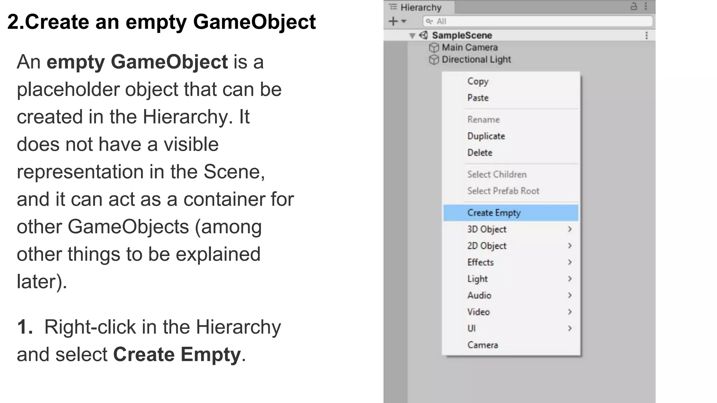This screenshot has width=717, height=403.
Task: Open the Light submenu
Action: click(x=511, y=279)
